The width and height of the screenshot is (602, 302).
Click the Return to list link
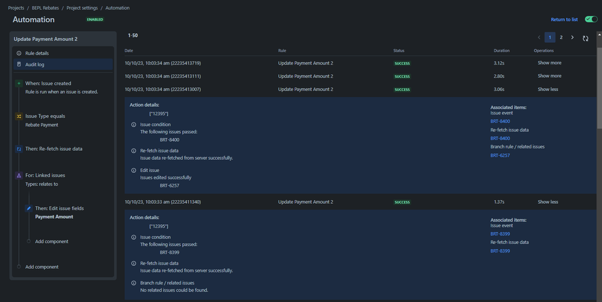click(x=564, y=19)
